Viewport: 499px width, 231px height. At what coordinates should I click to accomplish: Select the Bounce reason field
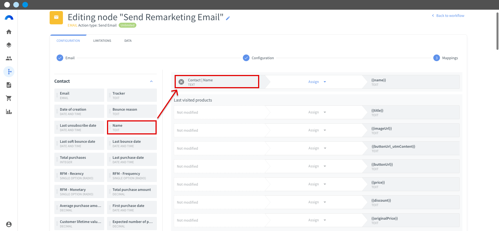(x=132, y=111)
